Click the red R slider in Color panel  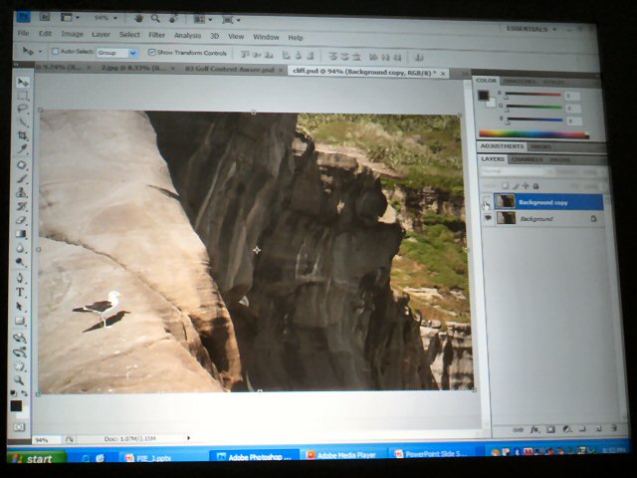533,95
